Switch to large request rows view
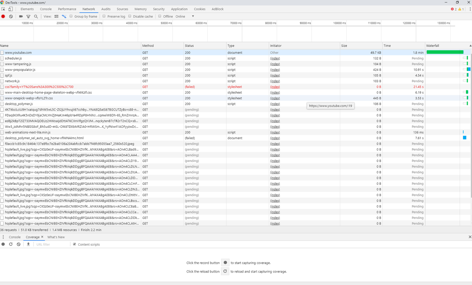 pos(56,17)
